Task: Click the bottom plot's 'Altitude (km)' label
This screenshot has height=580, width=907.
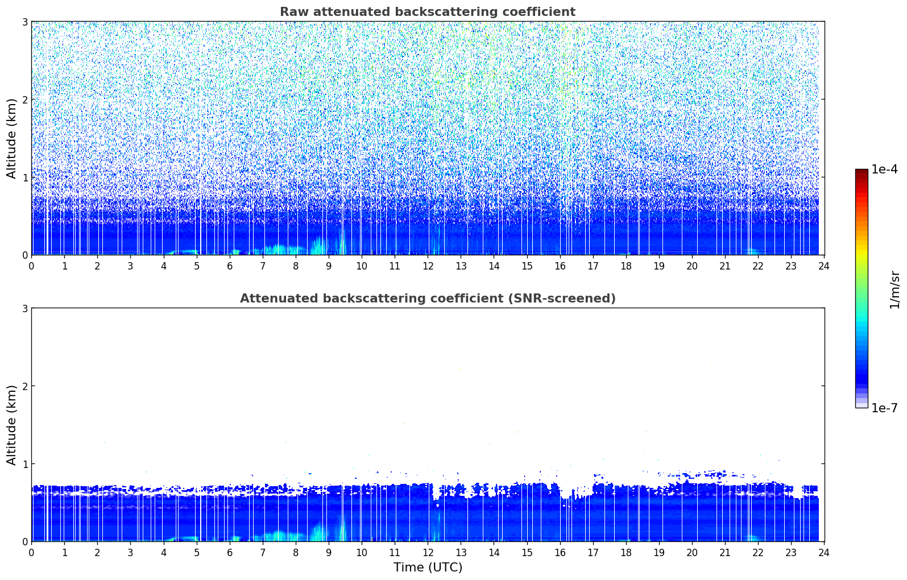Action: coord(12,425)
